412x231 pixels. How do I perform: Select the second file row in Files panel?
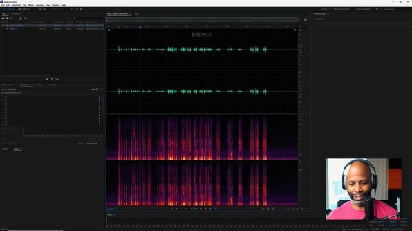pos(52,28)
